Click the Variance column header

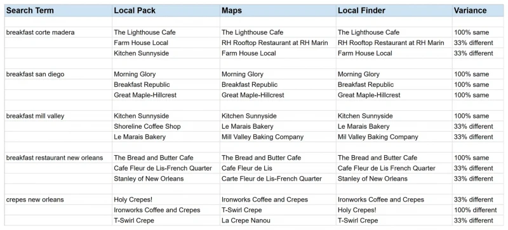click(x=478, y=11)
